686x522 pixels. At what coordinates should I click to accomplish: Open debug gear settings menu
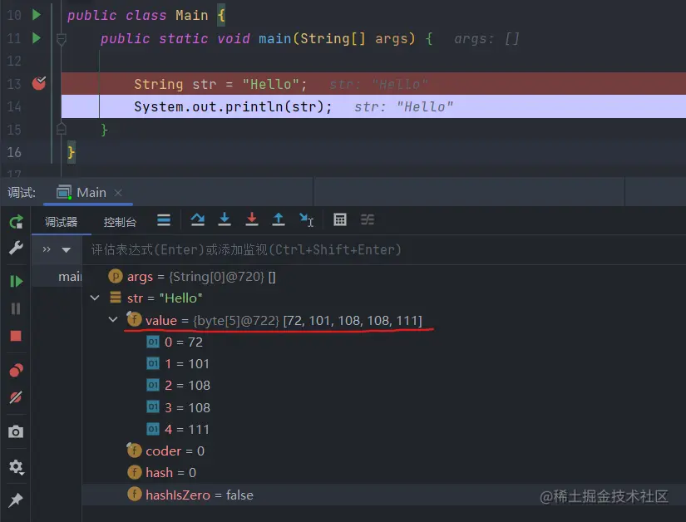[x=16, y=467]
